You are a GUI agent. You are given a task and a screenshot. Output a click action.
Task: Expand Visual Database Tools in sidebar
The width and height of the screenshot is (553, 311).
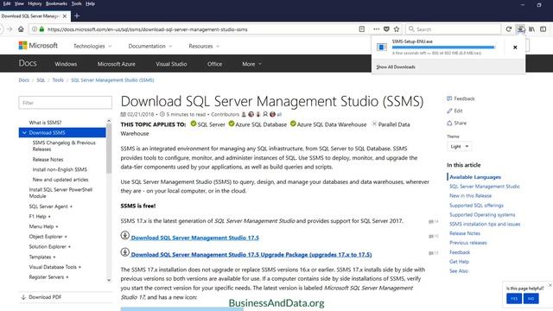[x=55, y=267]
